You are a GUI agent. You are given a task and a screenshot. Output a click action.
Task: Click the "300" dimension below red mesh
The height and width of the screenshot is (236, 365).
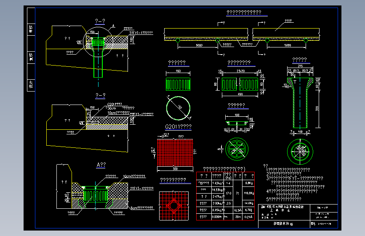pos(175,169)
